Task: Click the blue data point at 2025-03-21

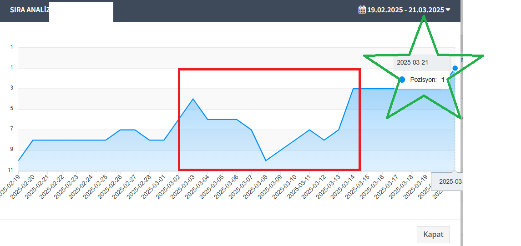Action: pos(455,68)
